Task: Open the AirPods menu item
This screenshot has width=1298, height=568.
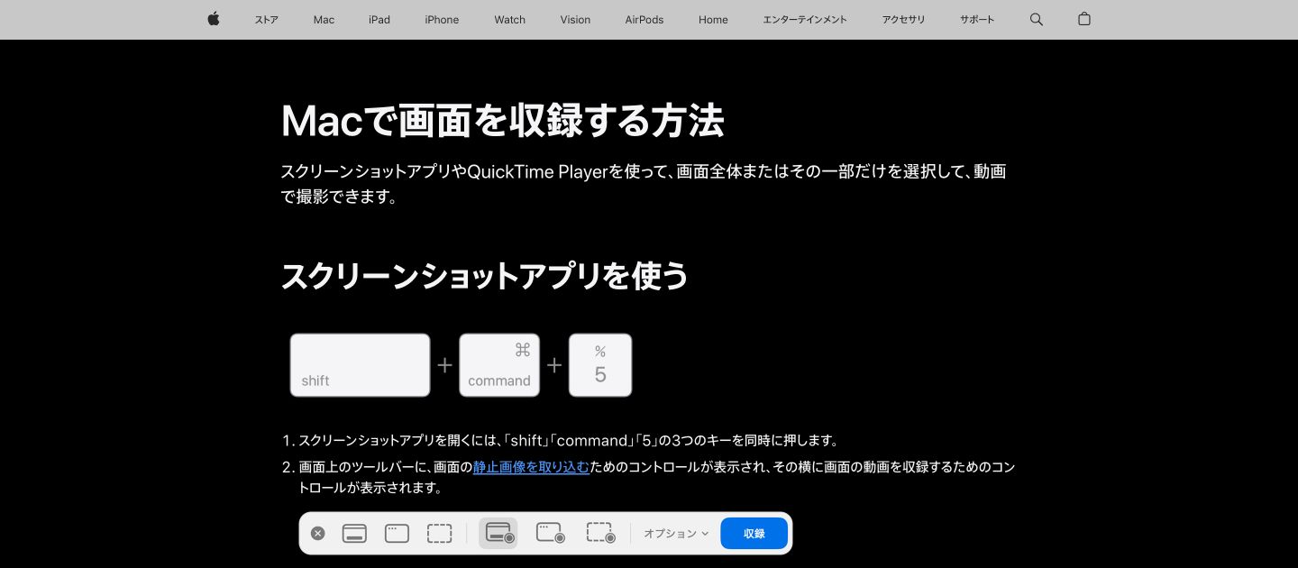Action: pyautogui.click(x=644, y=20)
